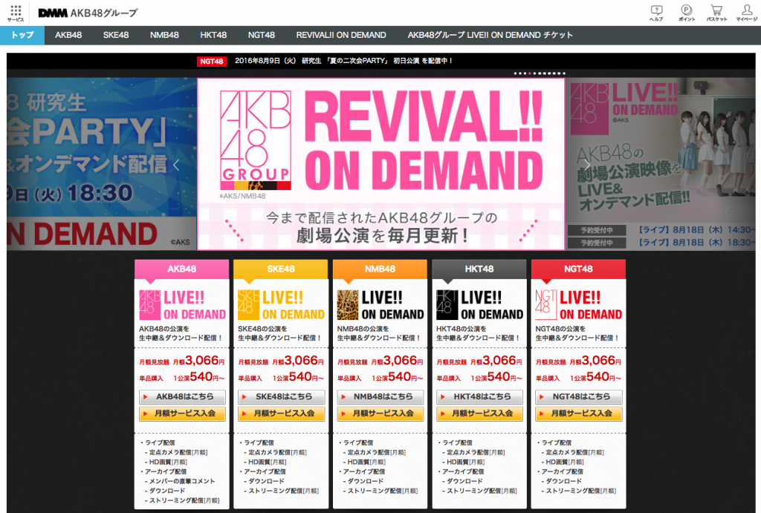This screenshot has width=761, height=513.
Task: Click the SKE48 LIVE!! ON DEMAND logo
Action: tap(281, 304)
